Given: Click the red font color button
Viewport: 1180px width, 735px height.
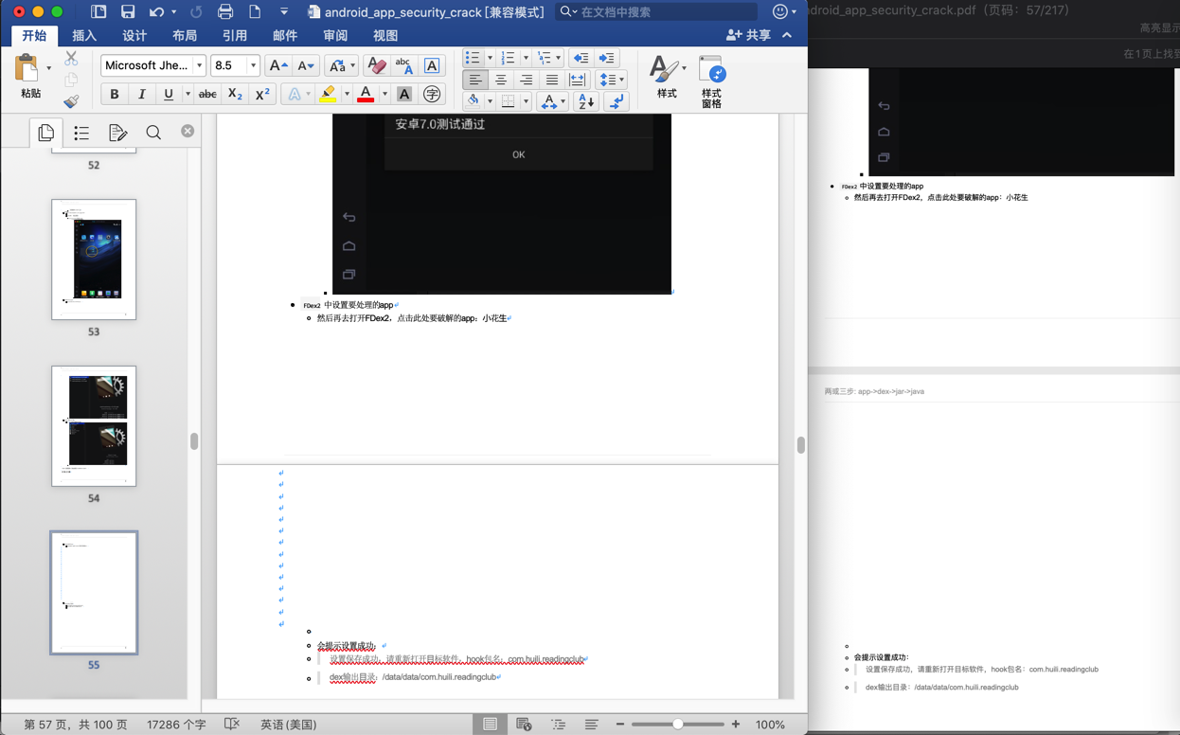Looking at the screenshot, I should click(366, 95).
